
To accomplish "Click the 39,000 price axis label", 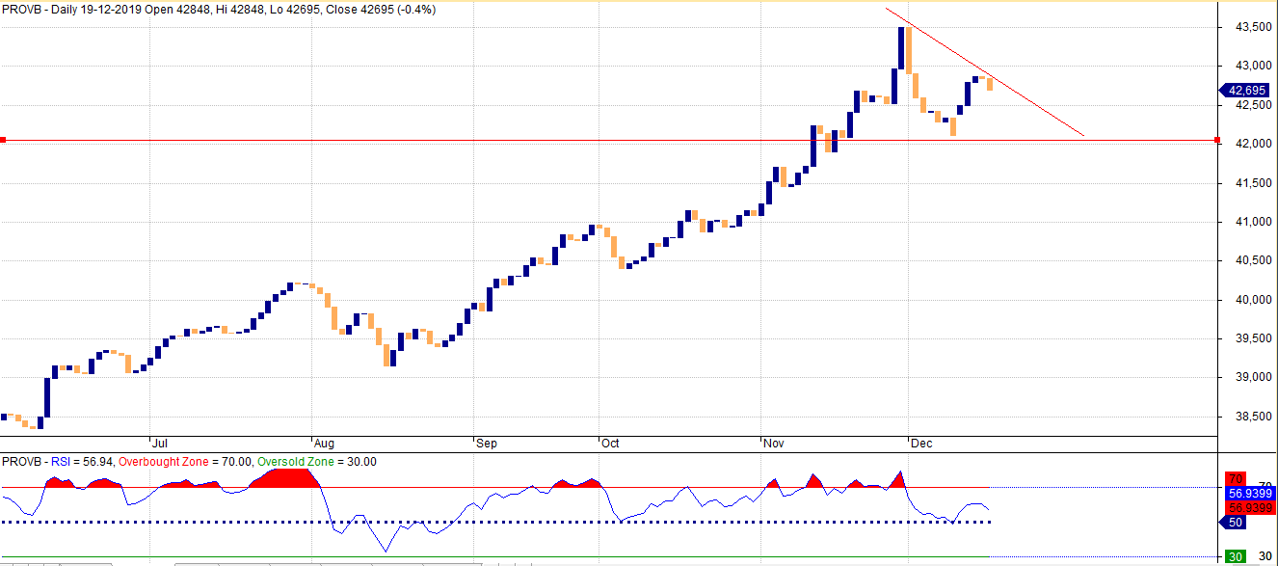I will [x=1253, y=377].
